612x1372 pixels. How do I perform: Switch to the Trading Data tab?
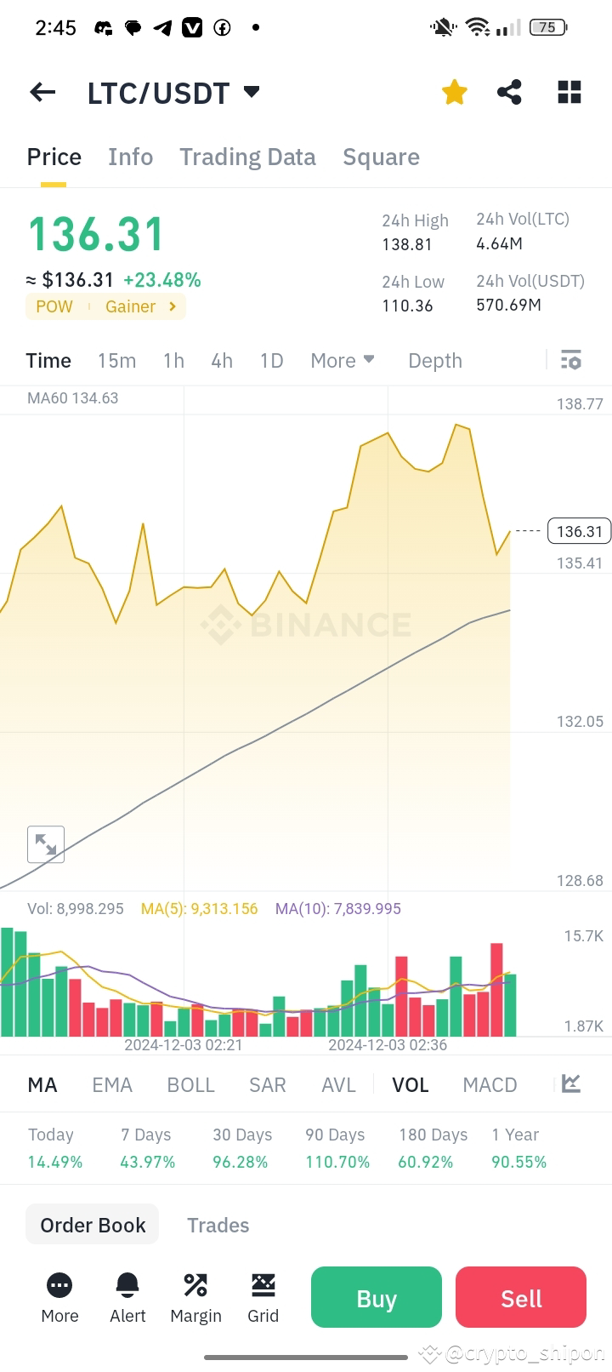coord(247,157)
